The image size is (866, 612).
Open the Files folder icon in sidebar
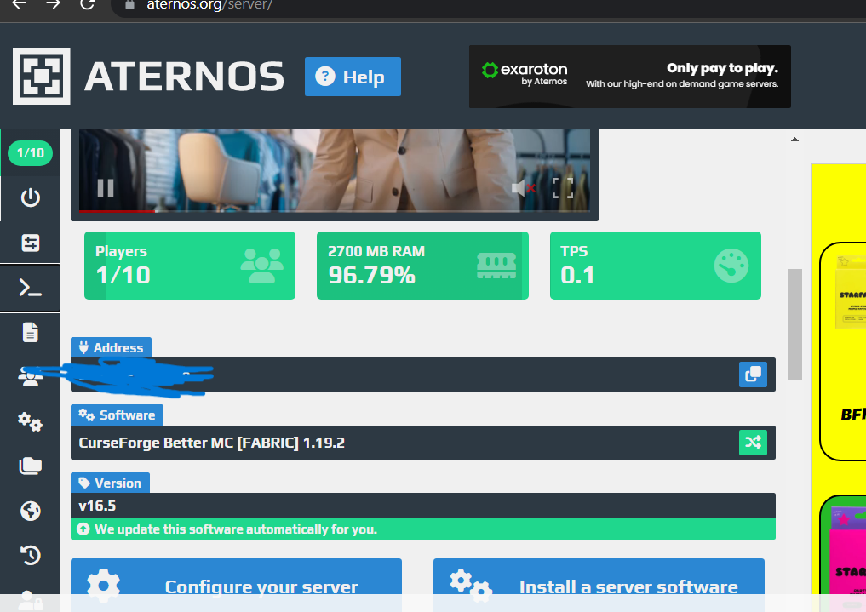tap(31, 466)
